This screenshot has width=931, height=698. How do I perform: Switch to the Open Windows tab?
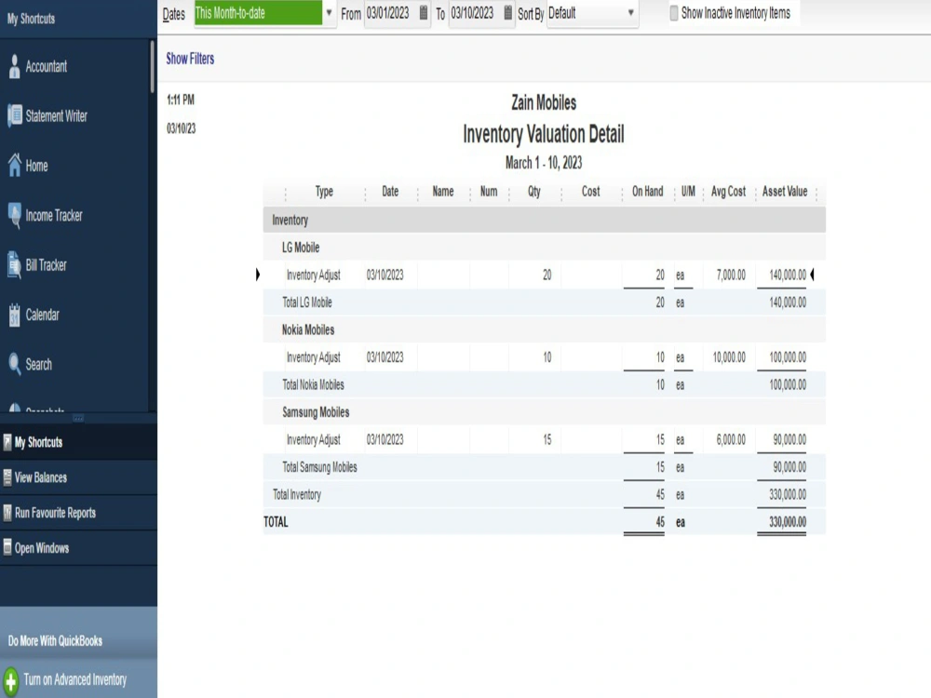[47, 548]
